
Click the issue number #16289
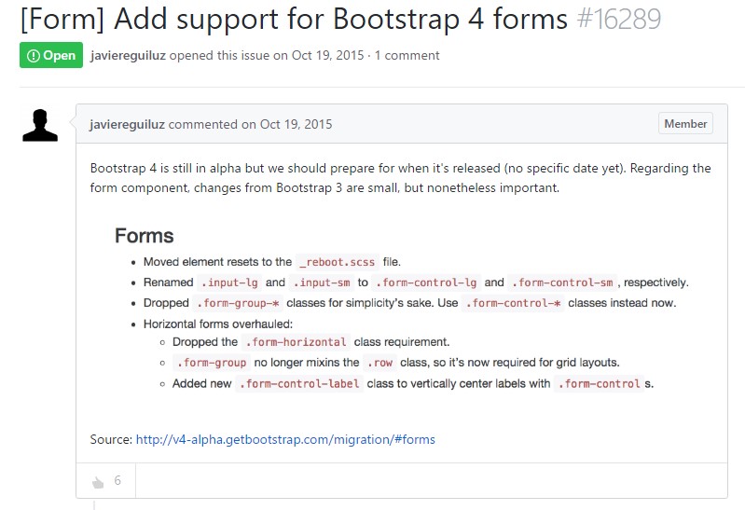pos(618,19)
